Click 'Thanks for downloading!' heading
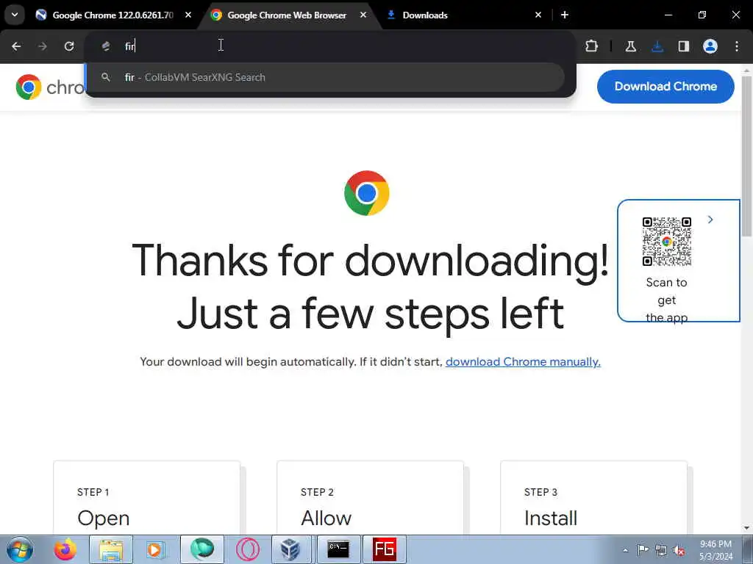The width and height of the screenshot is (753, 564). pos(371,261)
